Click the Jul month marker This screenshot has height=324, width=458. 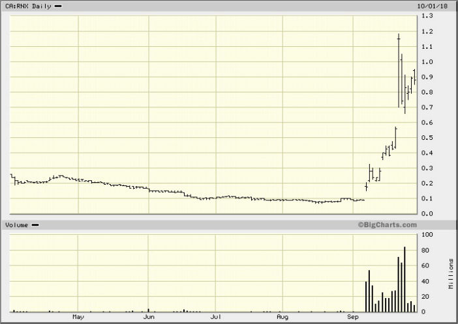click(x=215, y=317)
